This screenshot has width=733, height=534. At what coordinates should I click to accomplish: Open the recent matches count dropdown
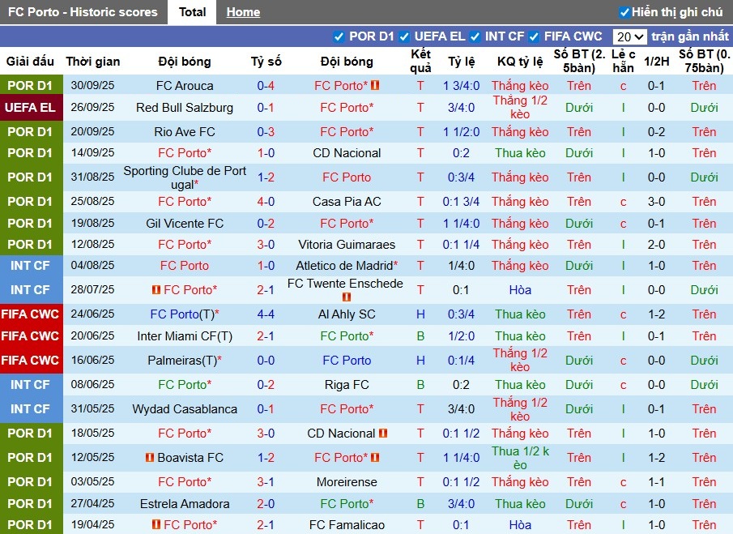coord(629,36)
